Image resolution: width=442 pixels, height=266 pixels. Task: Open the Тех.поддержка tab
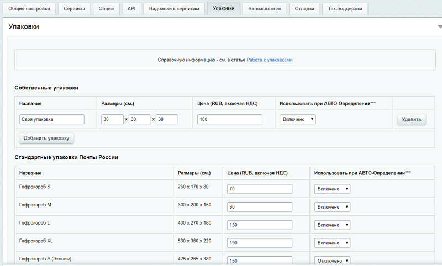(x=345, y=9)
